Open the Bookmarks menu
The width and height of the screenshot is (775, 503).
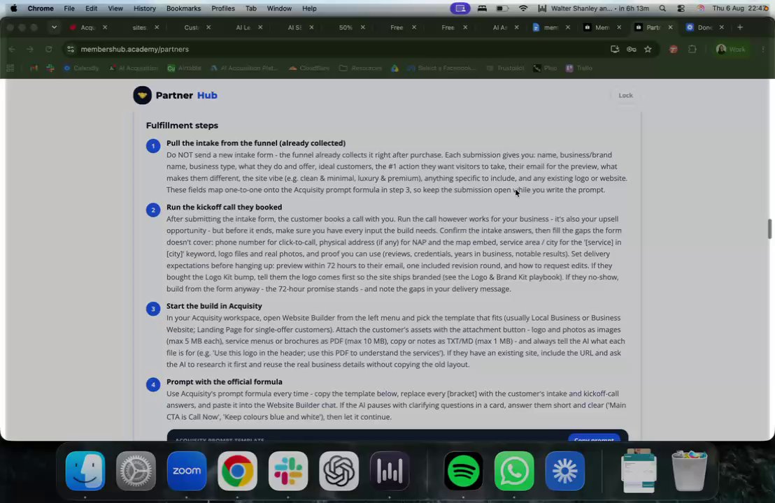click(x=183, y=8)
